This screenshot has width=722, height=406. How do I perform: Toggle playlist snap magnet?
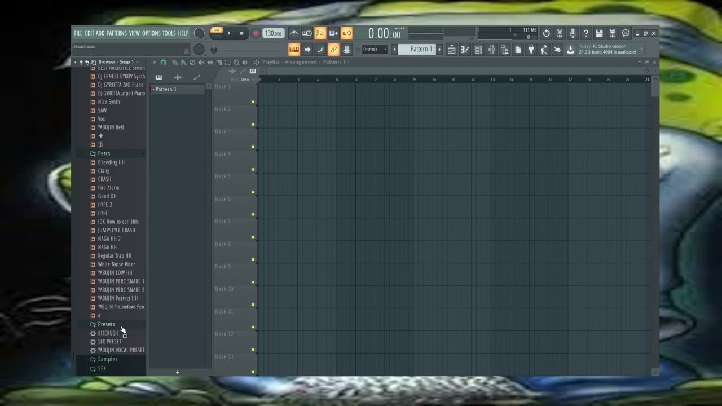163,62
